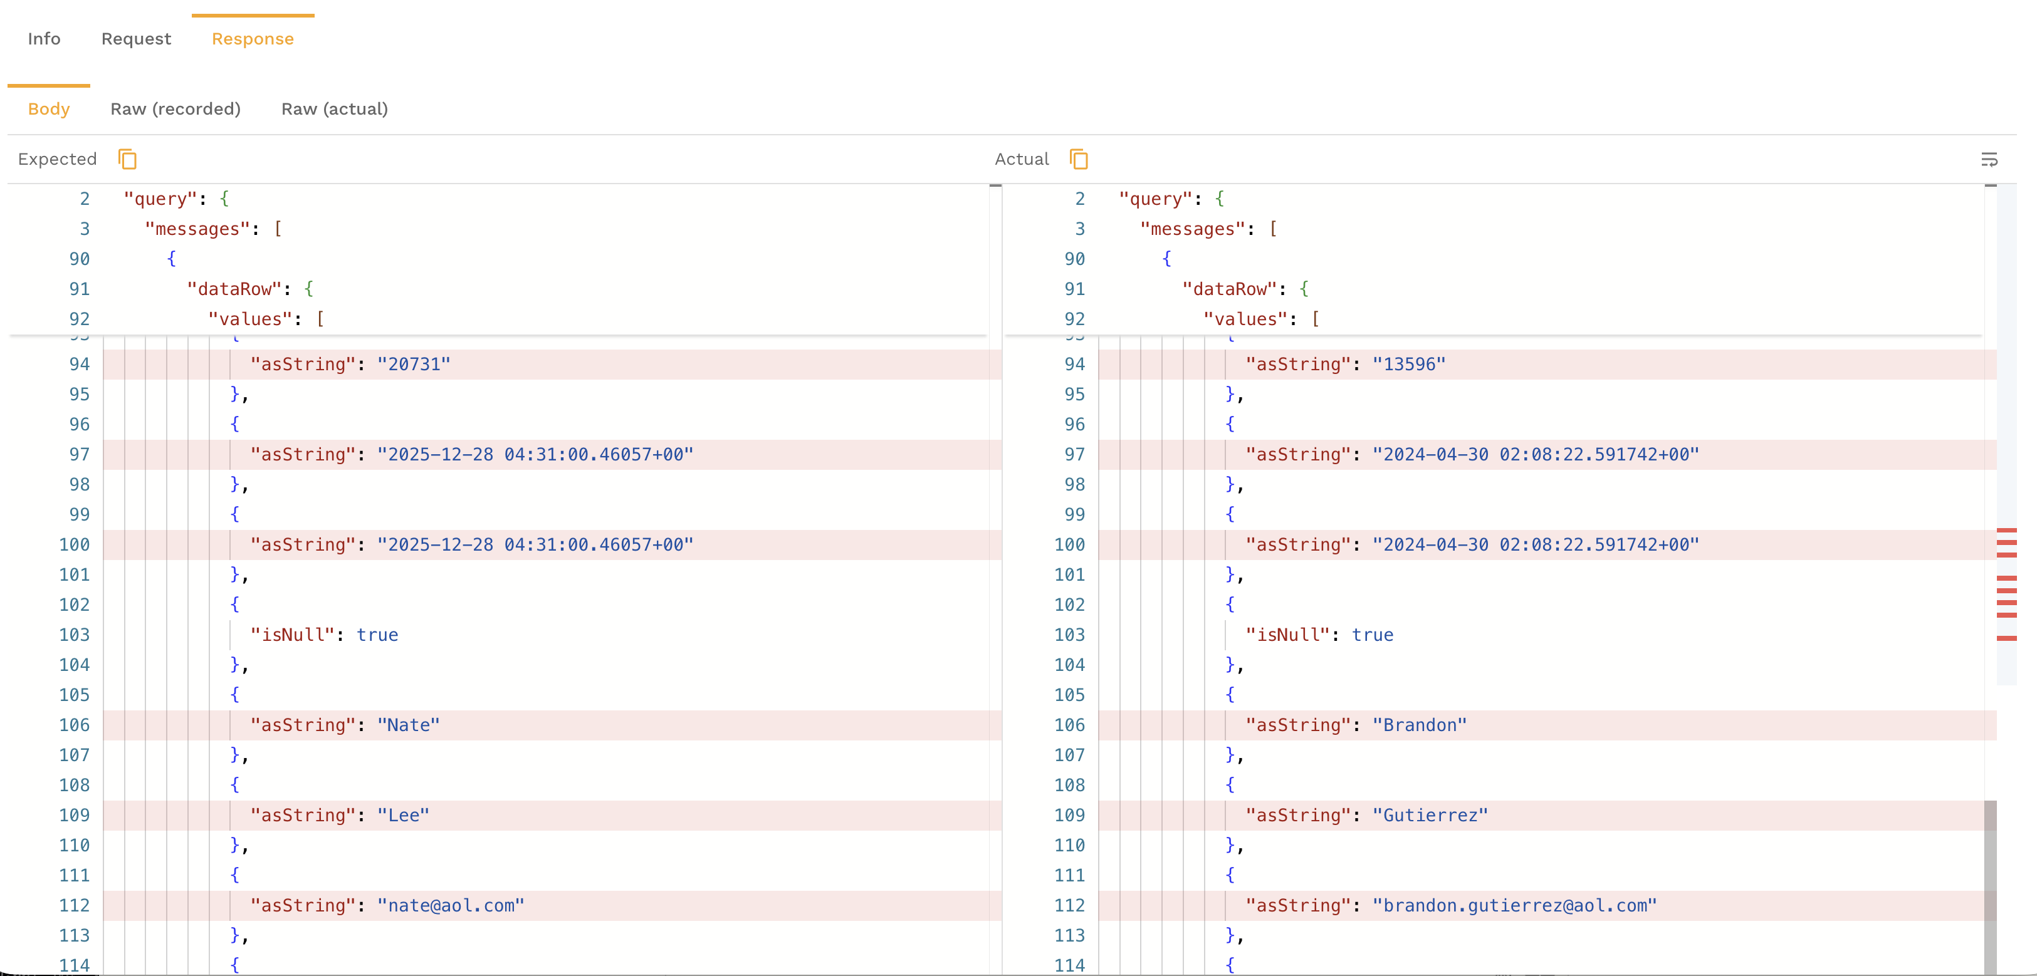Click sticky "messages" line in Actual pane
This screenshot has height=976, width=2037.
pyautogui.click(x=1193, y=229)
